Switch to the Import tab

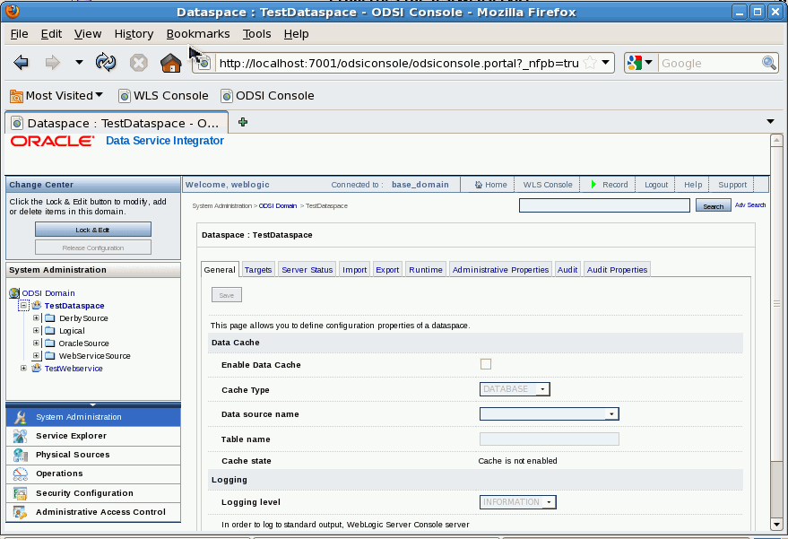click(355, 269)
